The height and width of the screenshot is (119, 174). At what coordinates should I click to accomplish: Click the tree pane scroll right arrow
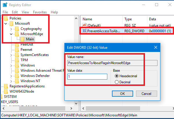tap(71, 108)
